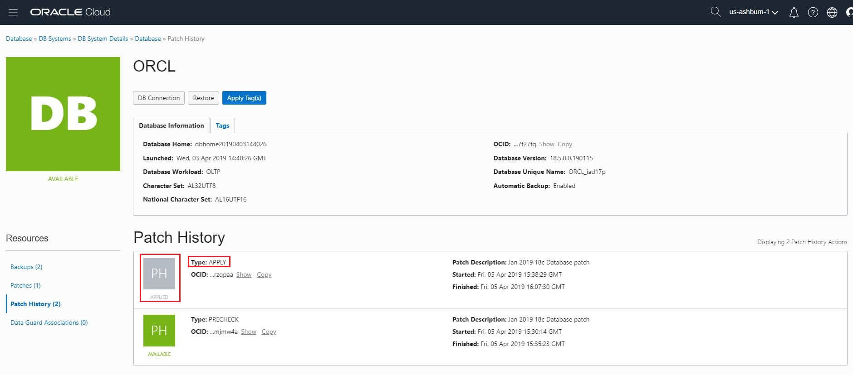Open the search magnifier icon

716,12
